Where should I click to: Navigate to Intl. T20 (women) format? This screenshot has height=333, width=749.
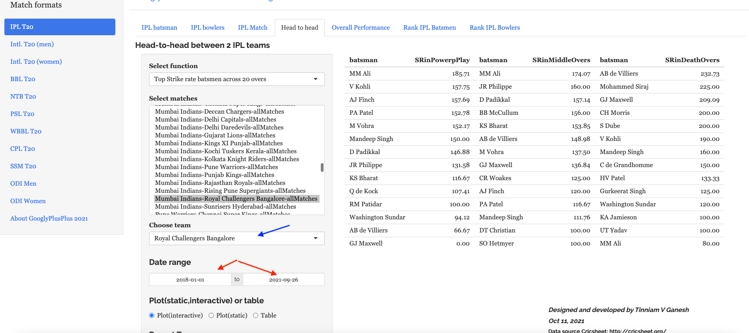36,62
